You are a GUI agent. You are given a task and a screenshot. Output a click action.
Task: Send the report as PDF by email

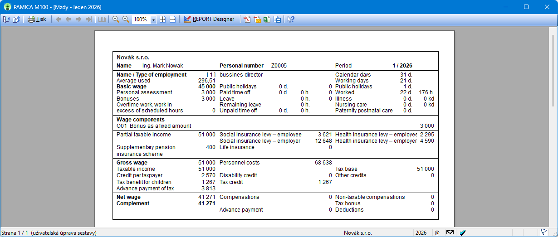click(x=257, y=19)
